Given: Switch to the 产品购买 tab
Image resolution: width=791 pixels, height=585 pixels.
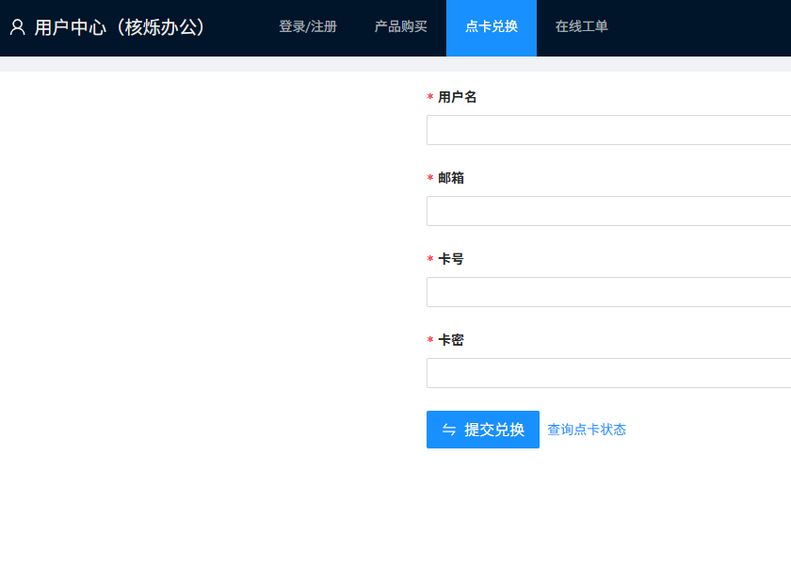Looking at the screenshot, I should pyautogui.click(x=400, y=27).
